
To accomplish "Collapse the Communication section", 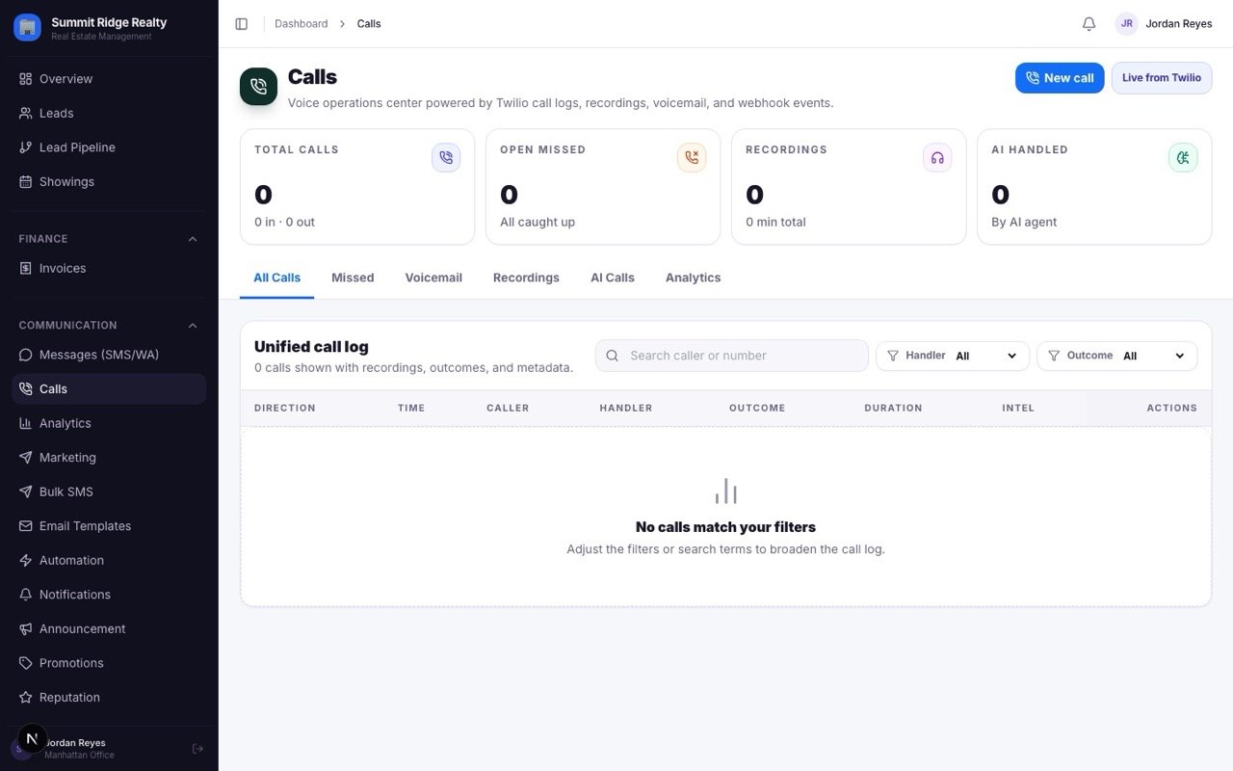I will tap(193, 326).
